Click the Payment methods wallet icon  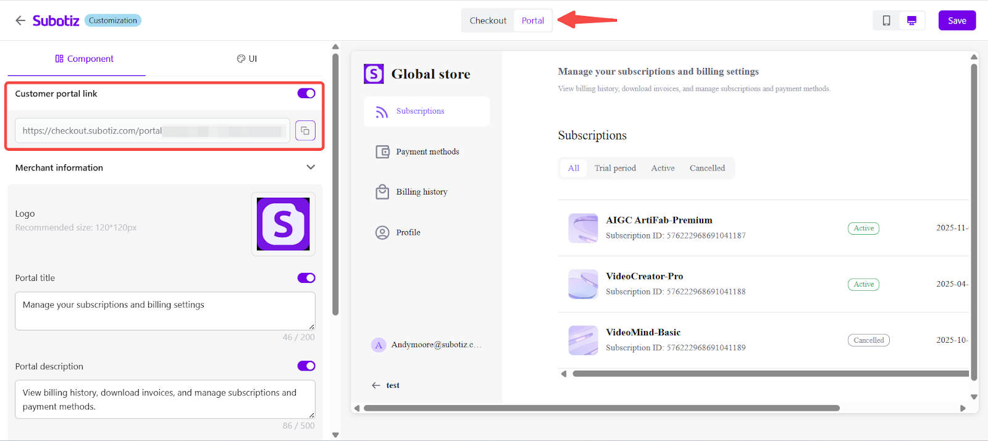coord(382,152)
